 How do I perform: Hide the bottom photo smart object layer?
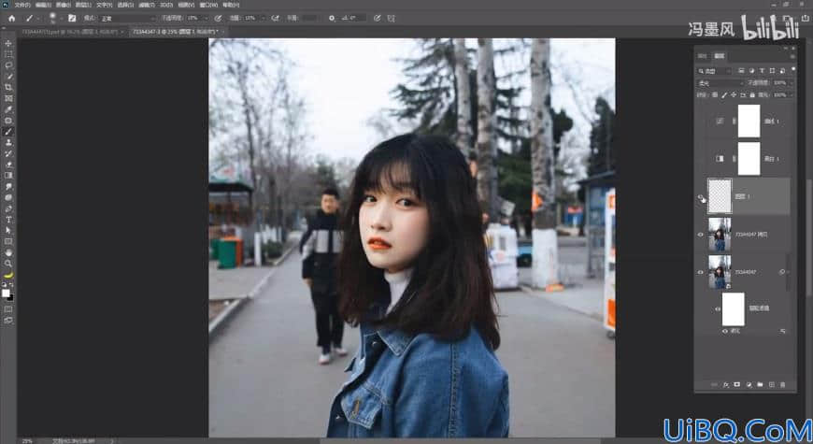tap(701, 272)
